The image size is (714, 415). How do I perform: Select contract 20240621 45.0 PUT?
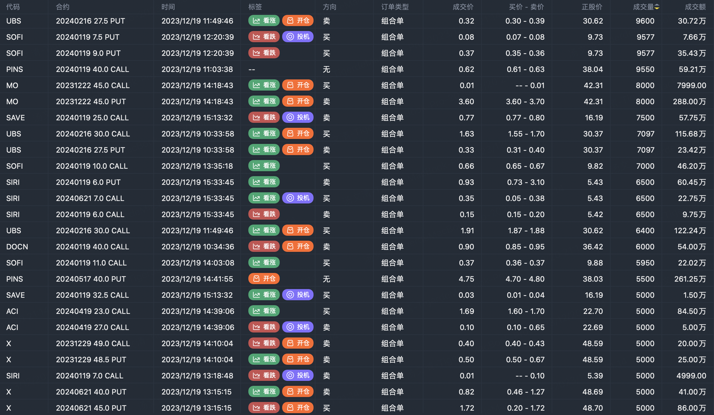pyautogui.click(x=91, y=408)
